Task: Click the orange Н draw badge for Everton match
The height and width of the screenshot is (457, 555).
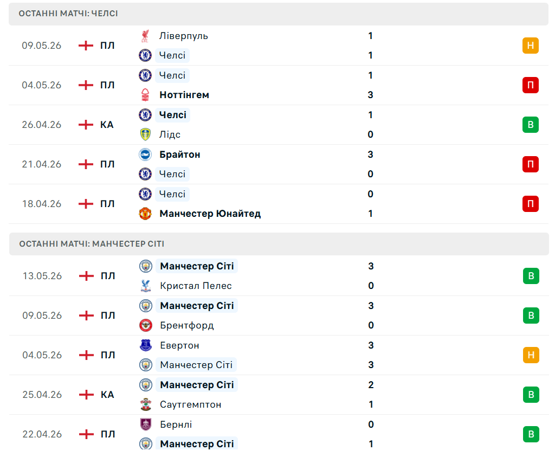Action: click(531, 355)
